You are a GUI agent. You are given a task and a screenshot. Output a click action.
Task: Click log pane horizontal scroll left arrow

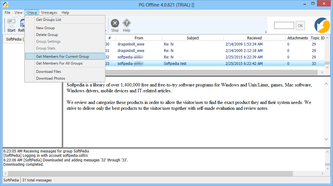tap(5, 173)
